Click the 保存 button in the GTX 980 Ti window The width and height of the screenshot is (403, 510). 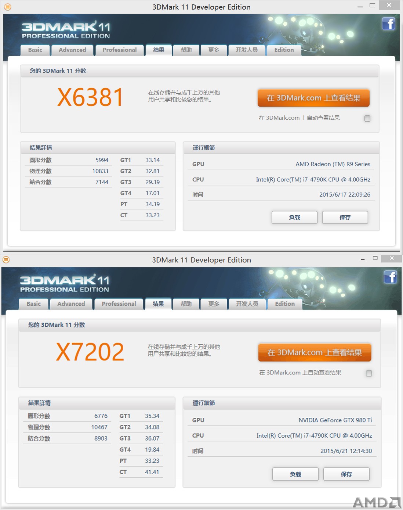pyautogui.click(x=346, y=474)
